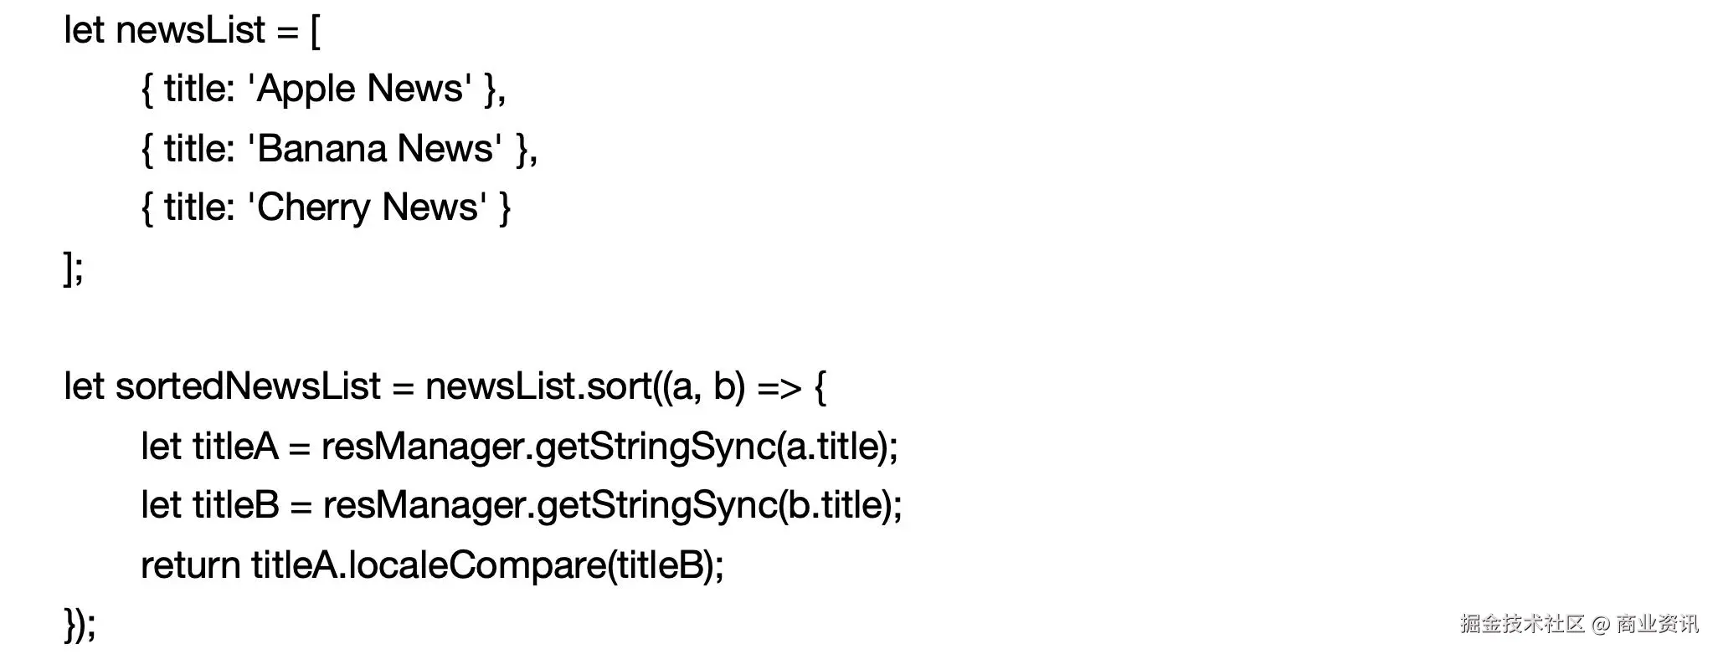1718x654 pixels.
Task: Click the => arrow operator
Action: [779, 387]
